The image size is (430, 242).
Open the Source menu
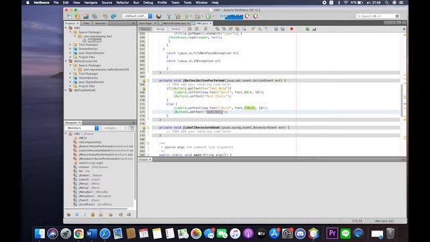point(107,3)
